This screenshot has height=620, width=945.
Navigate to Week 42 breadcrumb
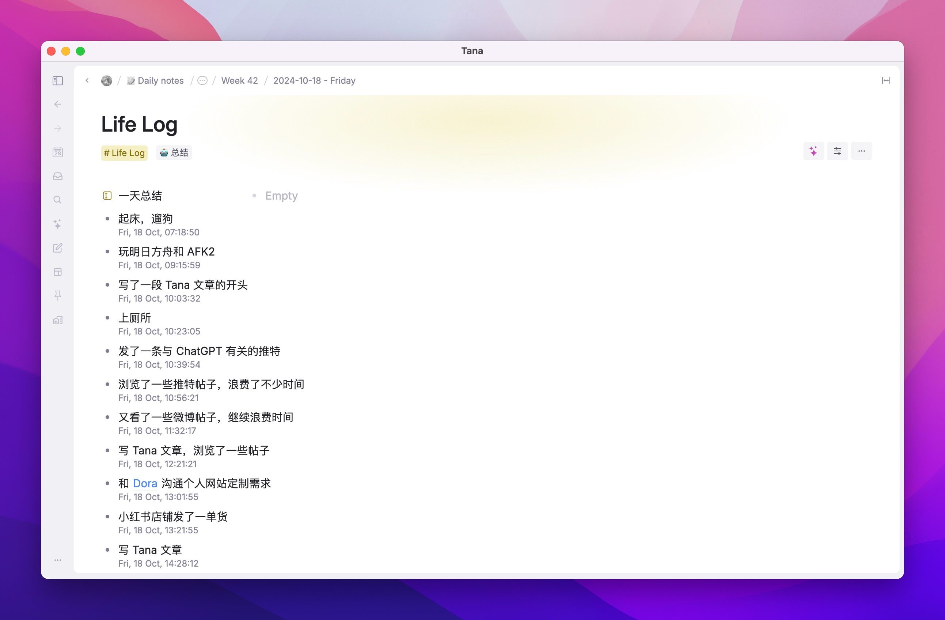pos(239,81)
